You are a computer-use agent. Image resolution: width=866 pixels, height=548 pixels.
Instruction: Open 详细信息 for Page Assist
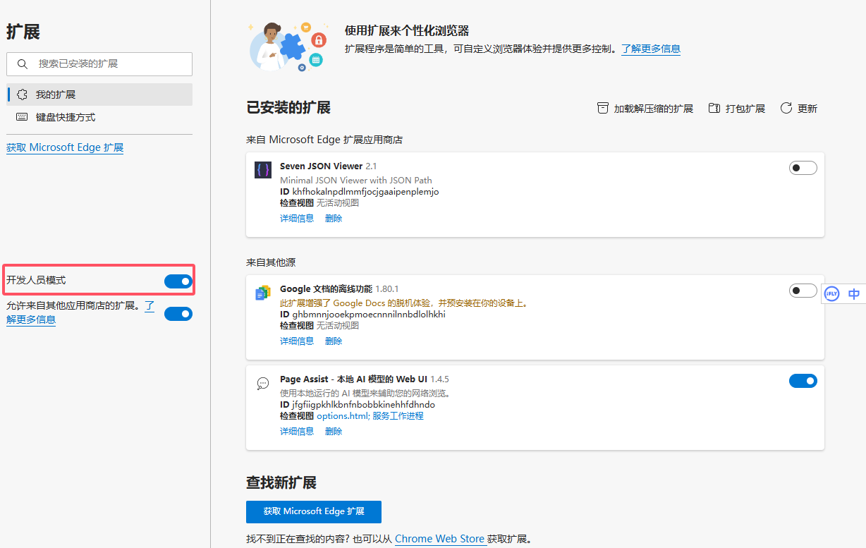pos(297,432)
